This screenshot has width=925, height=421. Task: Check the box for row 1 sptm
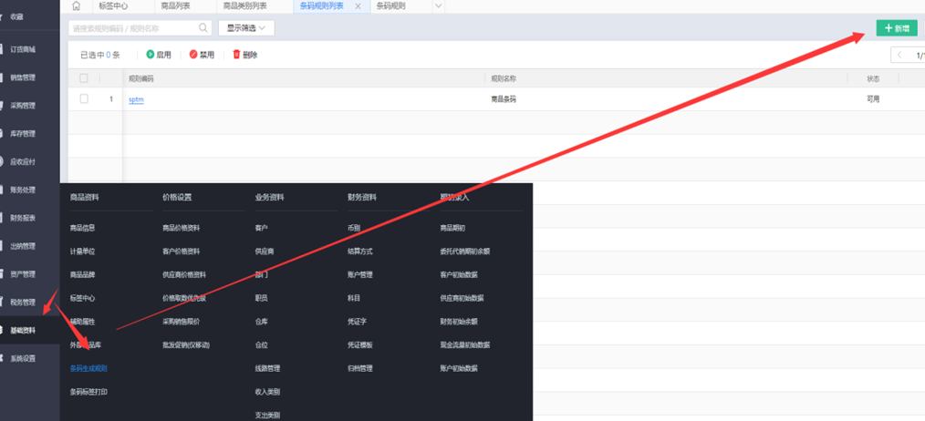pyautogui.click(x=84, y=99)
